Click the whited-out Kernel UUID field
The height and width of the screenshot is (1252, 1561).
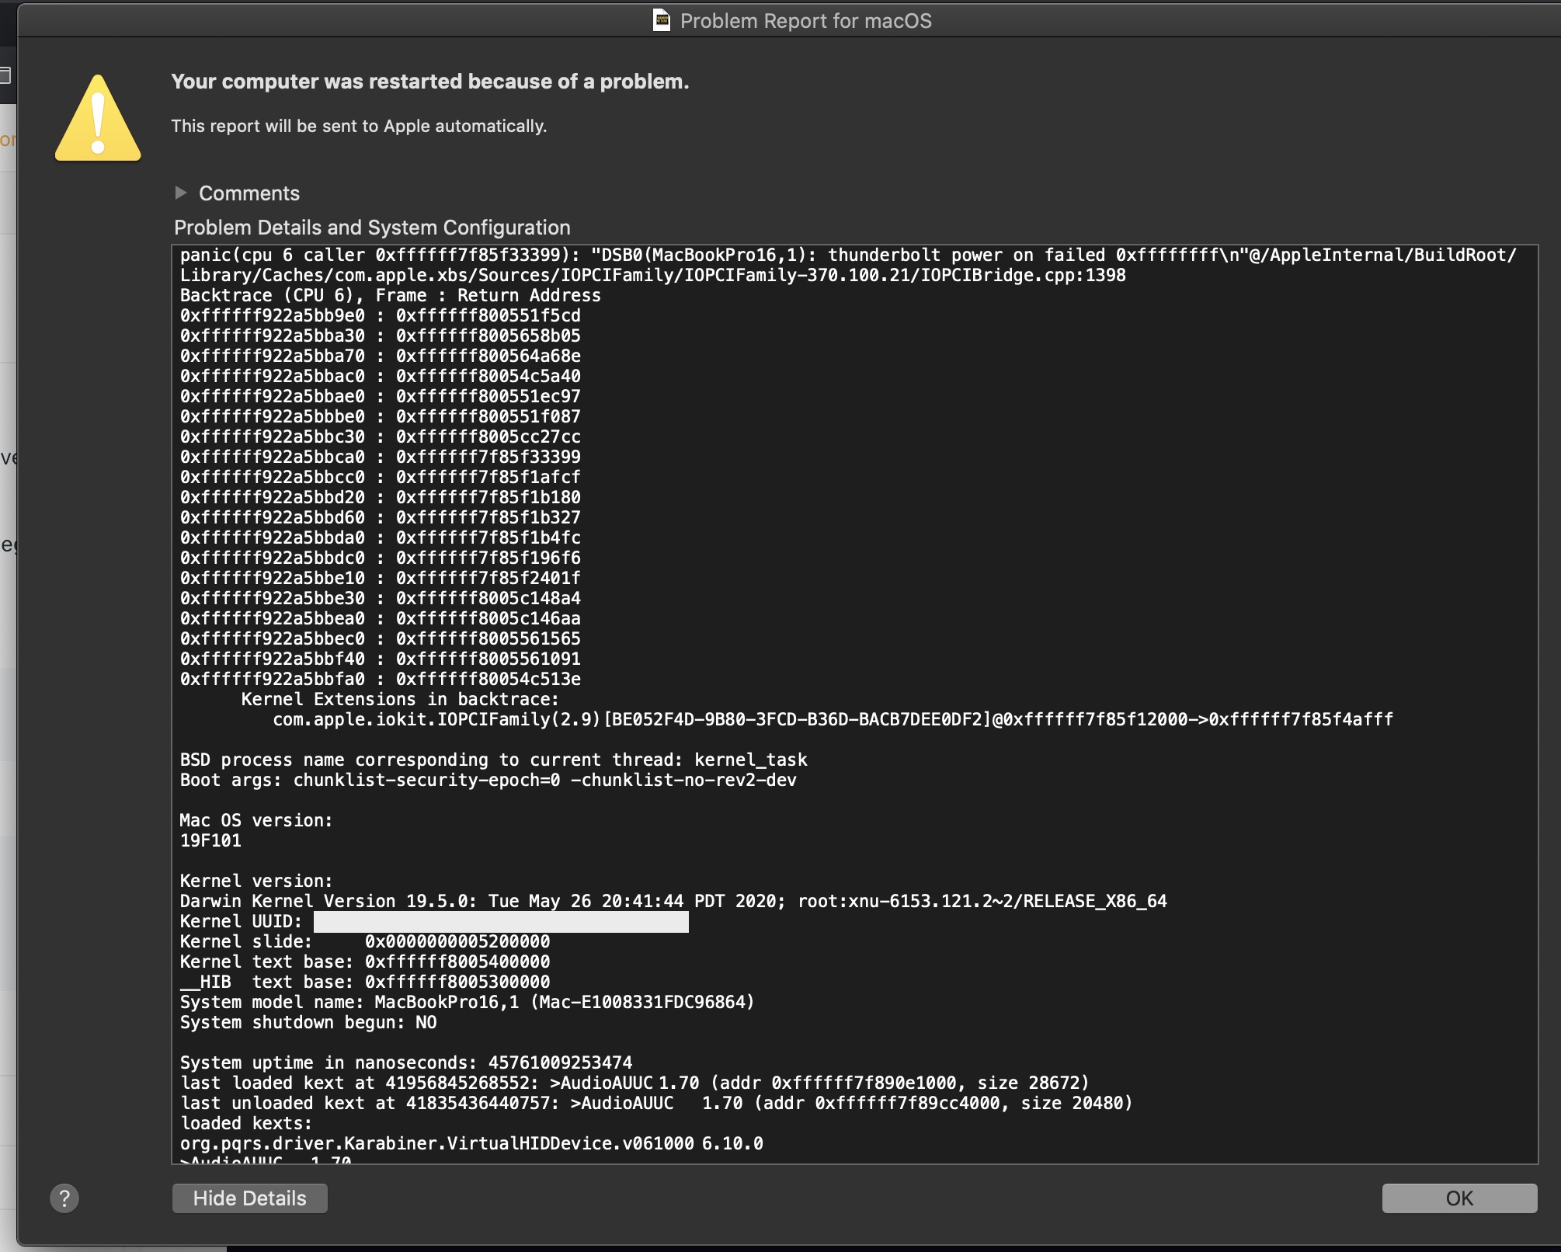501,922
